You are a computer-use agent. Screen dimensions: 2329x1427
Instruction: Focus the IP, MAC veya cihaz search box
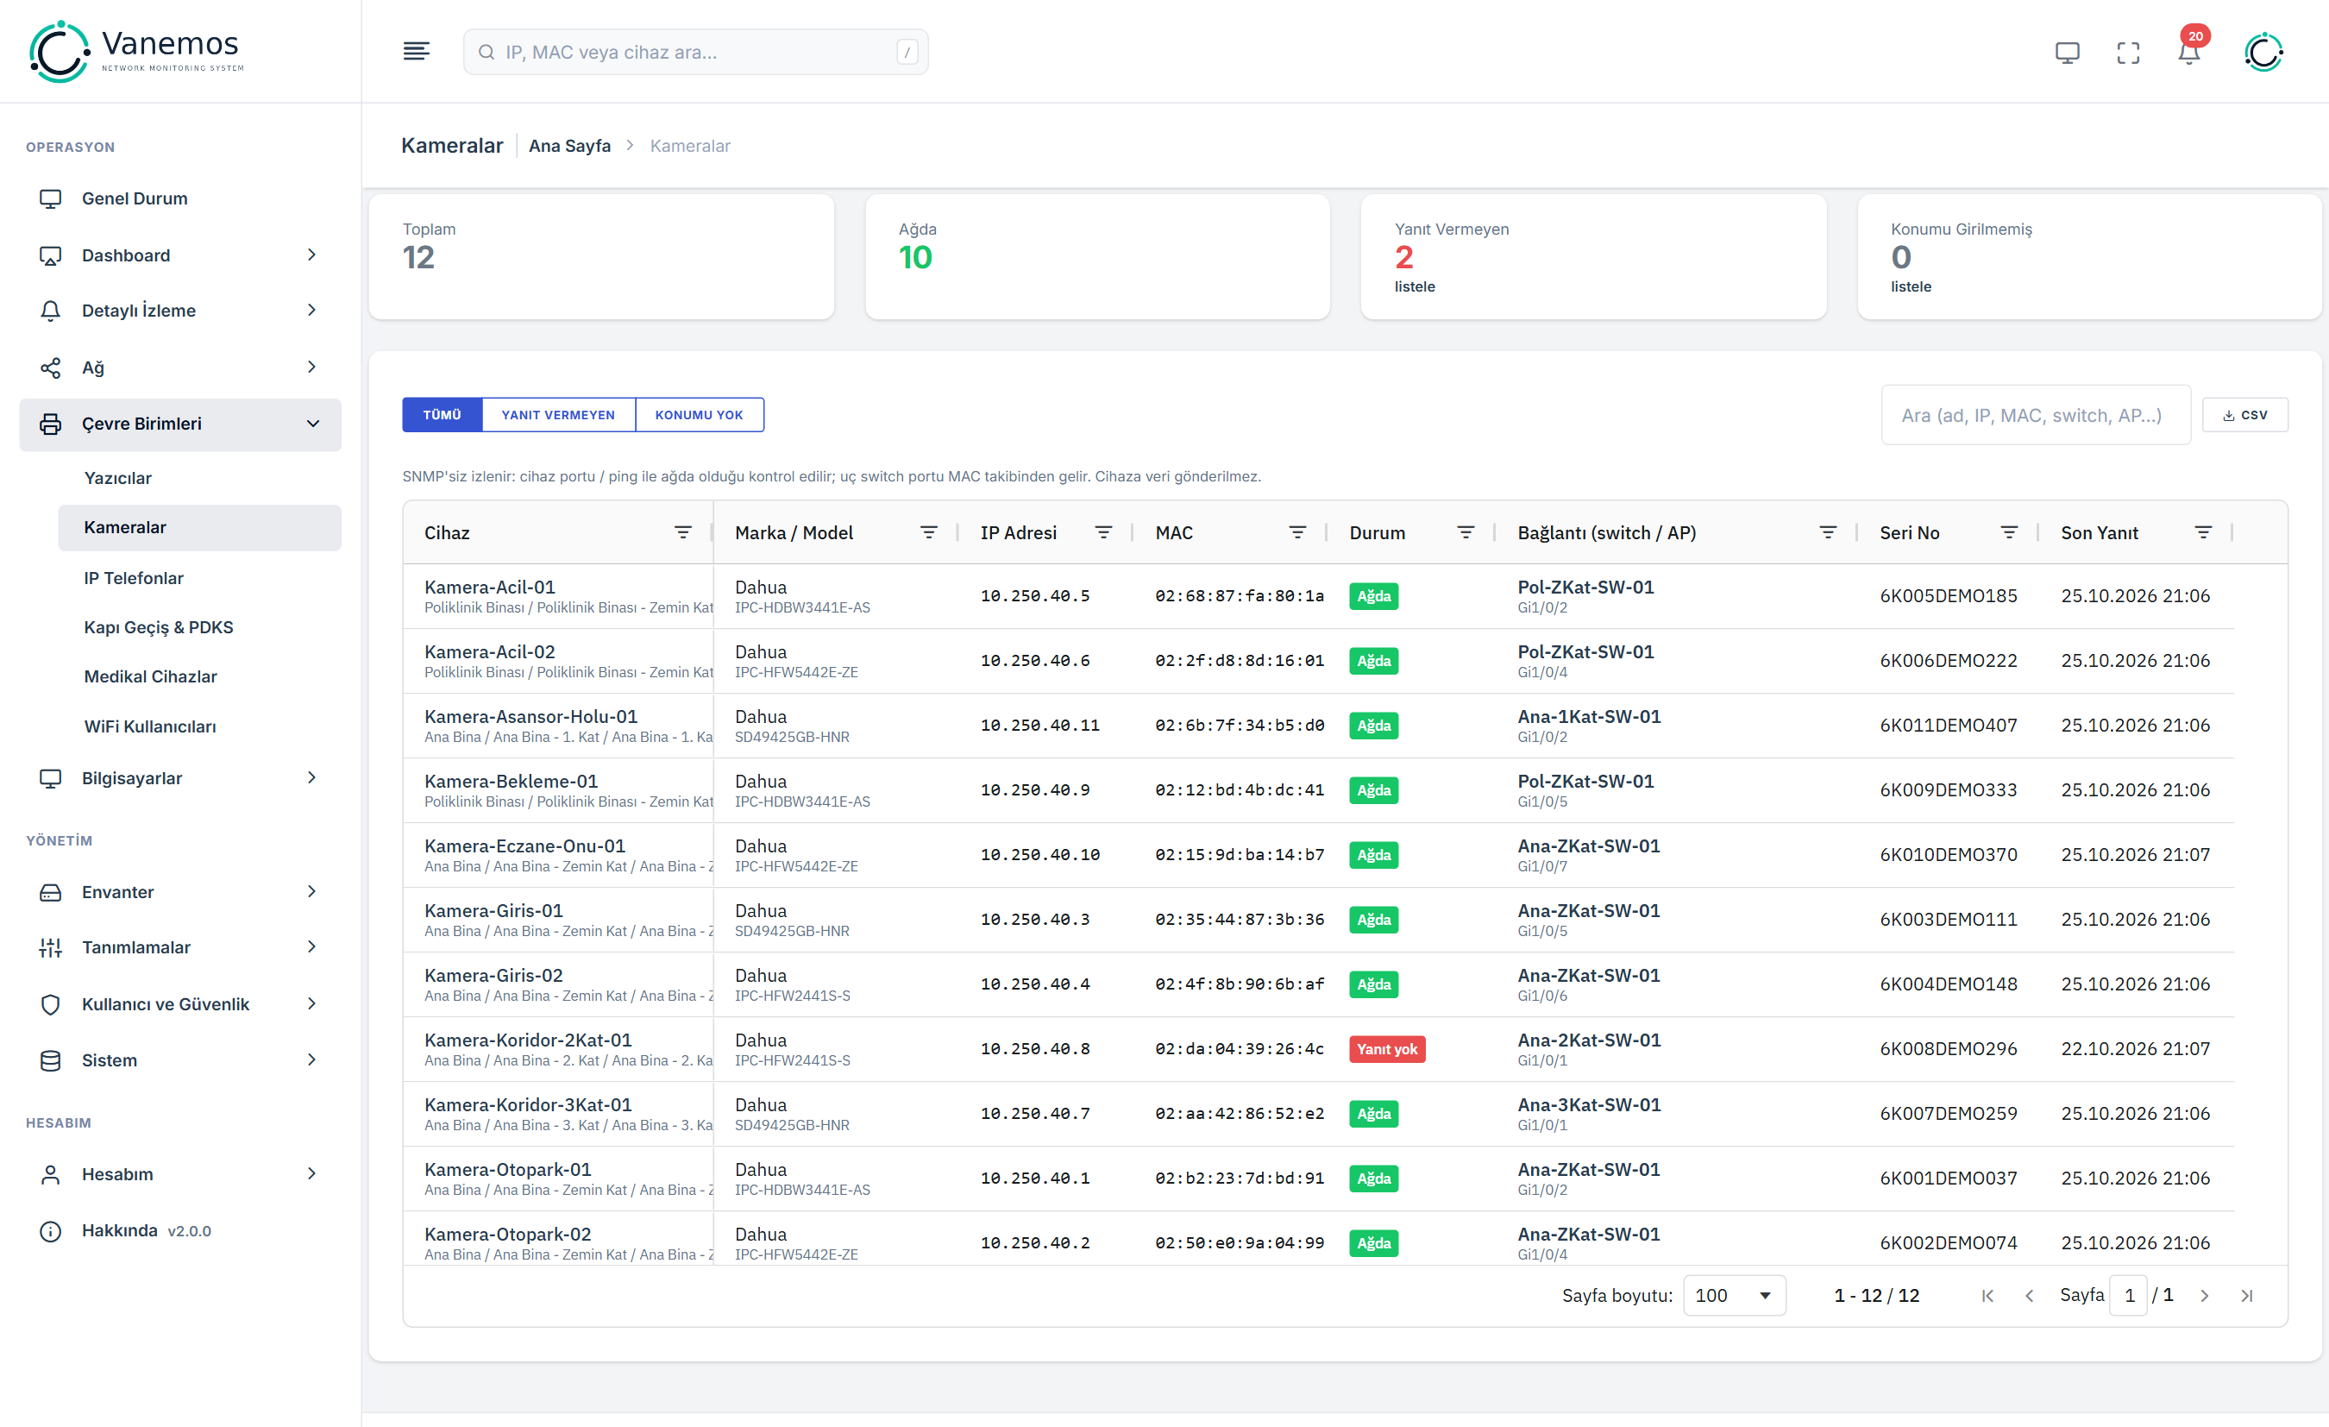pos(694,52)
